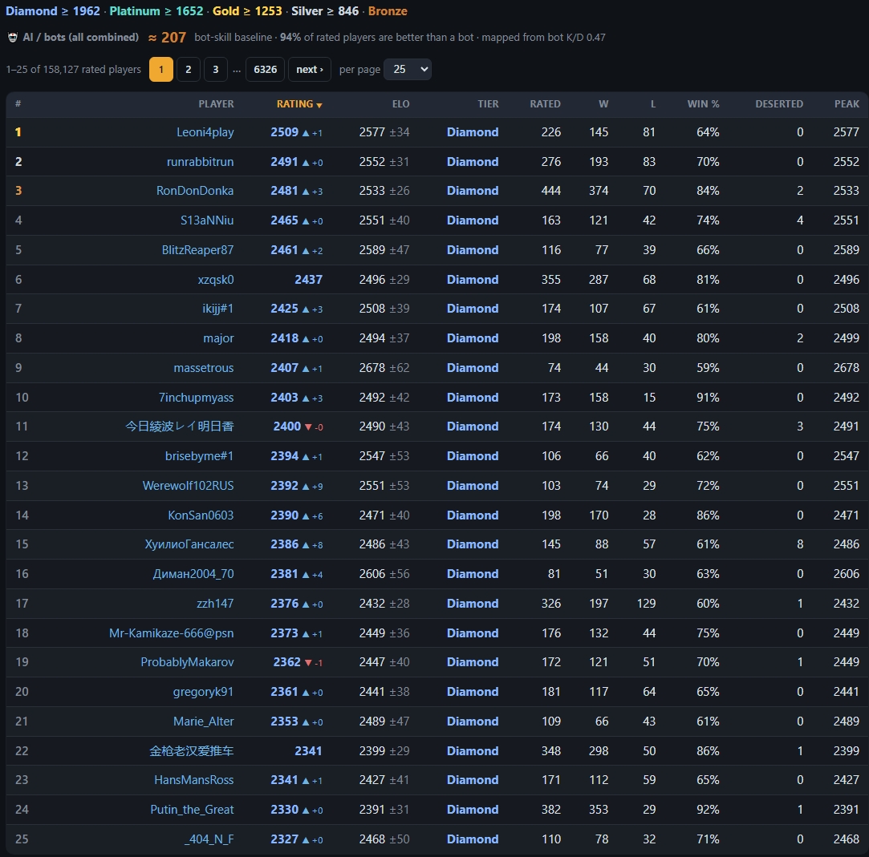Jump to last page 6326
Viewport: 869px width, 857px height.
pyautogui.click(x=265, y=69)
